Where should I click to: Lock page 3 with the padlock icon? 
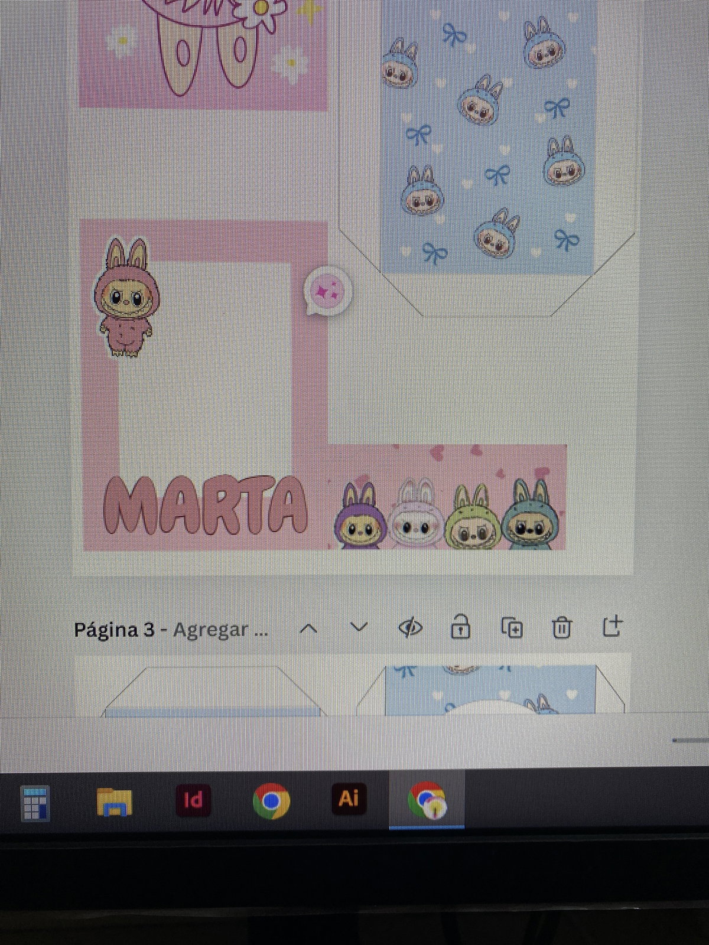(x=460, y=627)
